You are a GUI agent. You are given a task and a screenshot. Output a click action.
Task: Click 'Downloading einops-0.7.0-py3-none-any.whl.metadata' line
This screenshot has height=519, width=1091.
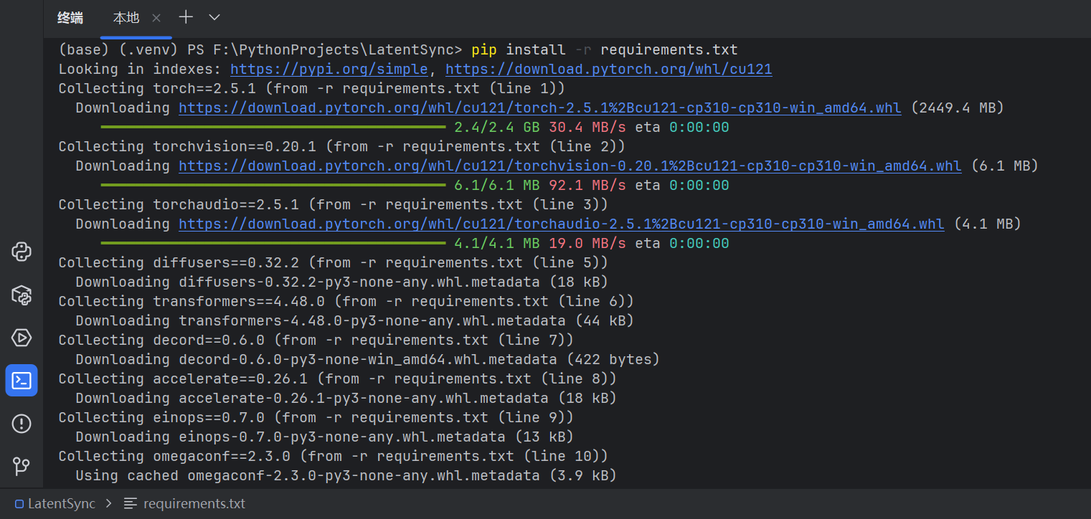coord(325,437)
